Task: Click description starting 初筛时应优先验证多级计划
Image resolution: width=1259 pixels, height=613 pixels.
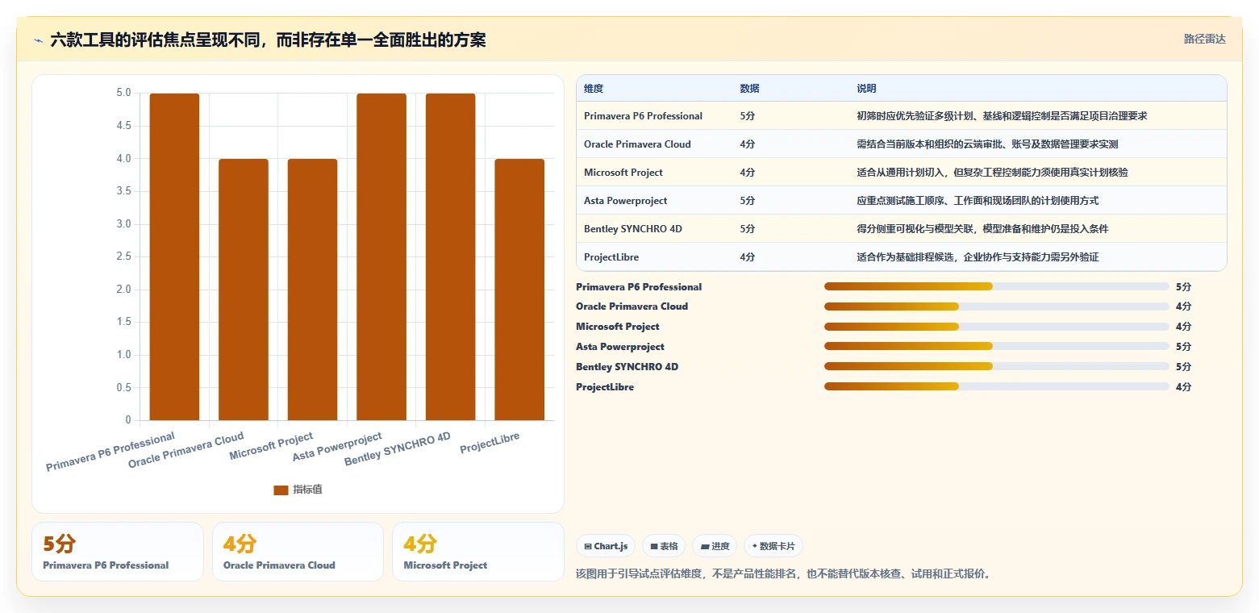Action: pyautogui.click(x=1002, y=116)
